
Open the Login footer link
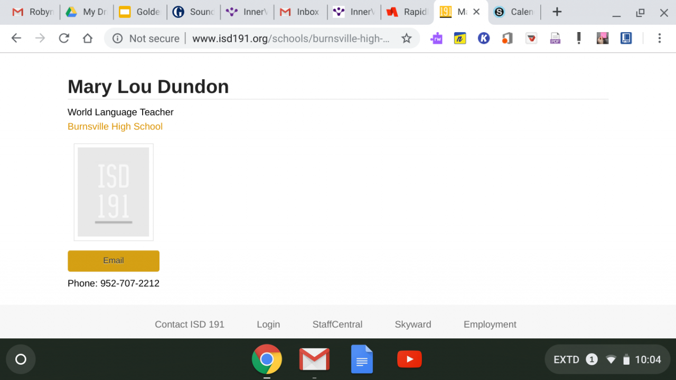pyautogui.click(x=268, y=325)
